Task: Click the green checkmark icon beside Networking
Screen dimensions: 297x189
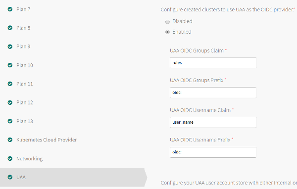Action: pyautogui.click(x=10, y=158)
